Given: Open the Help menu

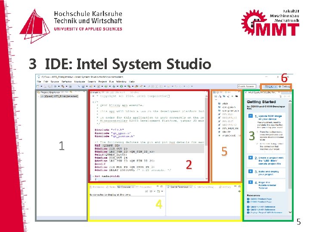Looking at the screenshot, I should coord(132,82).
